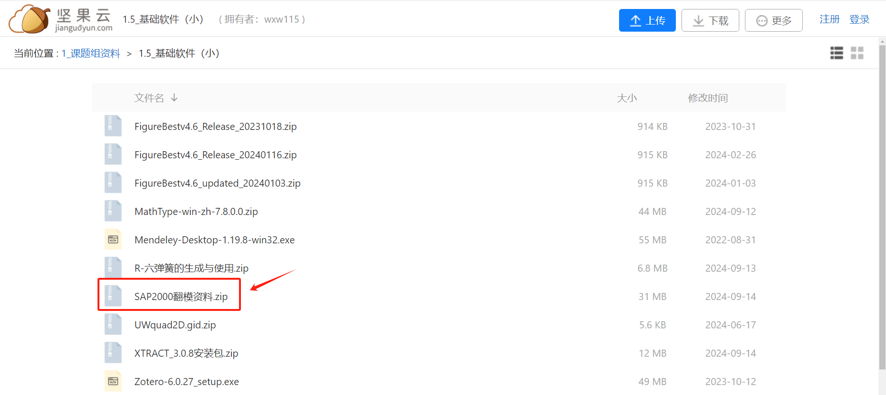The image size is (886, 395).
Task: Sort the list by 大小 column
Action: click(627, 98)
